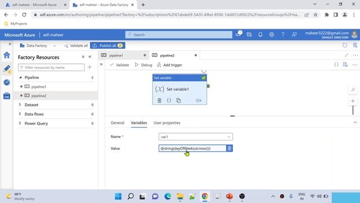Open the pipeline more options ellipsis
Viewport: 360px width, 203px height.
click(355, 65)
